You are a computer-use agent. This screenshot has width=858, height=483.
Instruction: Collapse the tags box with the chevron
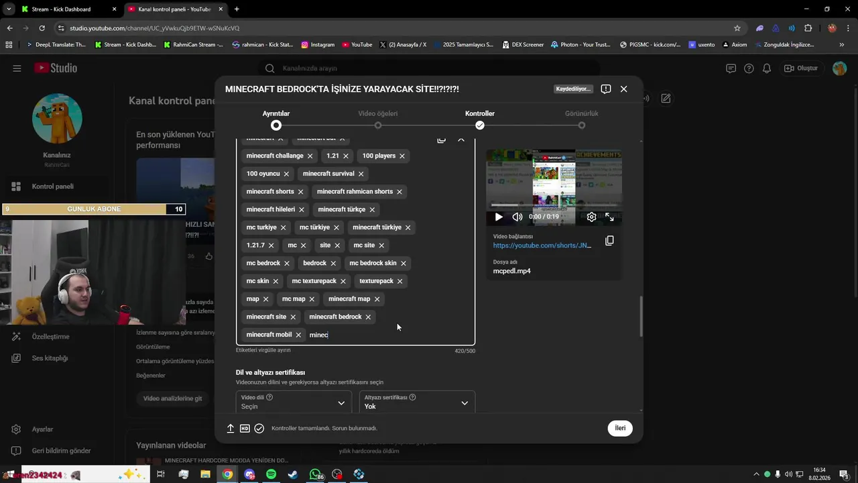[461, 139]
